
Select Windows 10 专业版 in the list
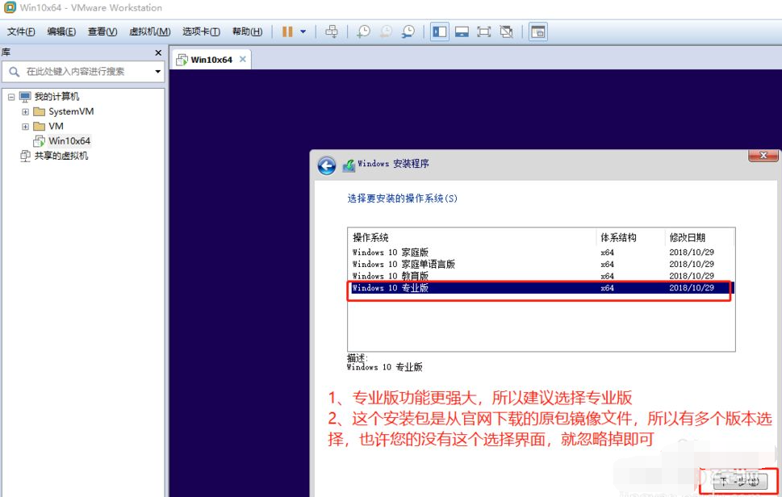point(541,288)
